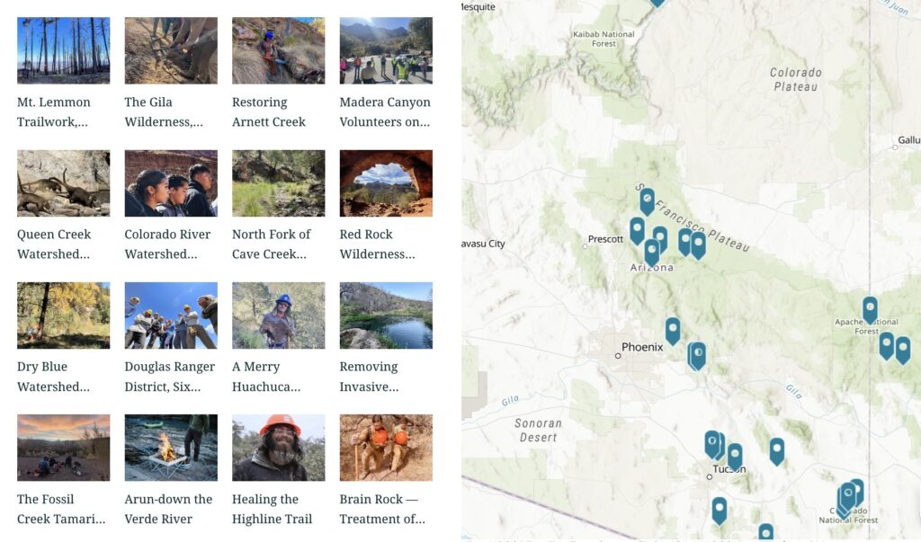Select the pin above the Apache National Forest label
The image size is (921, 542).
point(870,308)
